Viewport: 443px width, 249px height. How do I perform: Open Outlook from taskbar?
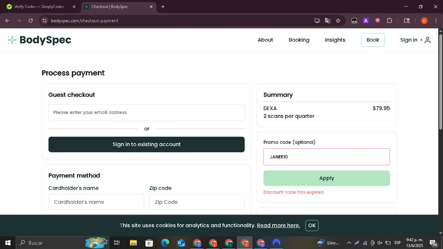pos(181,243)
